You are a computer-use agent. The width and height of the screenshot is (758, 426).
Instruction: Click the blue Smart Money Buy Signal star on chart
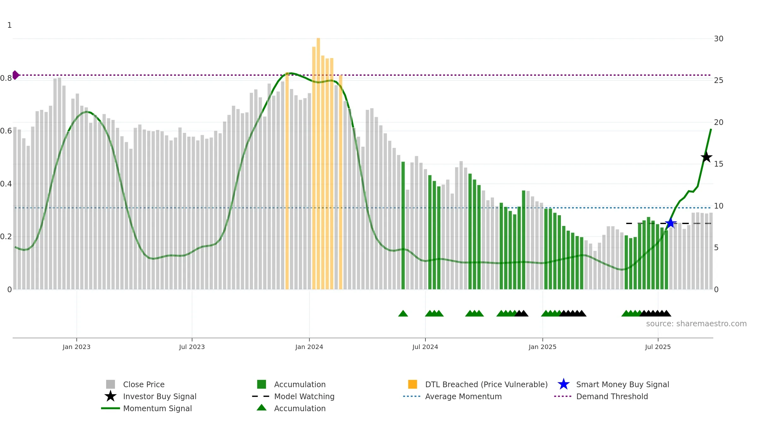click(671, 223)
